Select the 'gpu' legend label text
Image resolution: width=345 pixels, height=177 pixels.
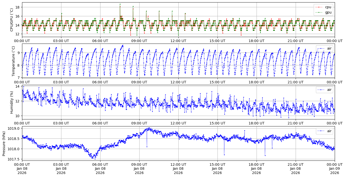328,12
